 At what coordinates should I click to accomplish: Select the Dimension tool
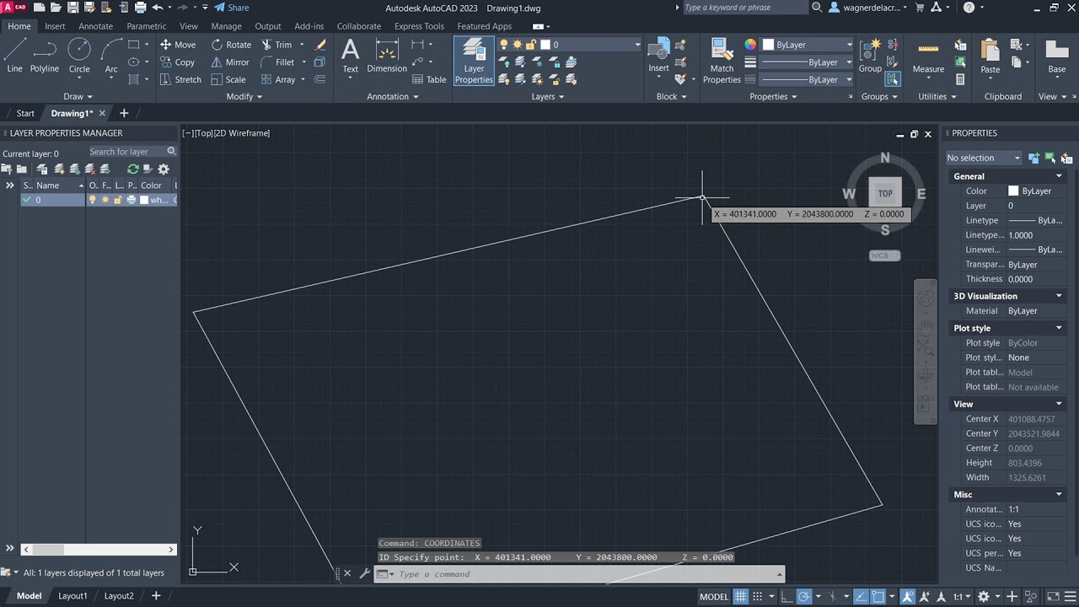[387, 56]
